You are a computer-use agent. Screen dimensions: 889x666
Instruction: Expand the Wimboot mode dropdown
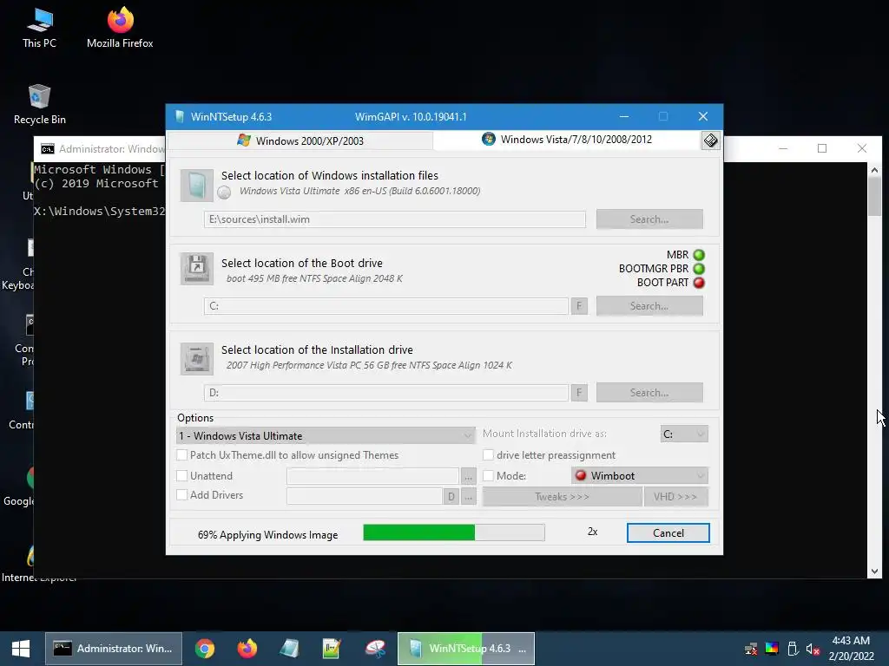[x=640, y=476]
